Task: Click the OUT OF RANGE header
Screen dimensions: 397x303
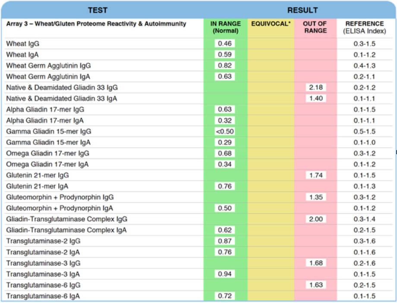Action: [315, 27]
